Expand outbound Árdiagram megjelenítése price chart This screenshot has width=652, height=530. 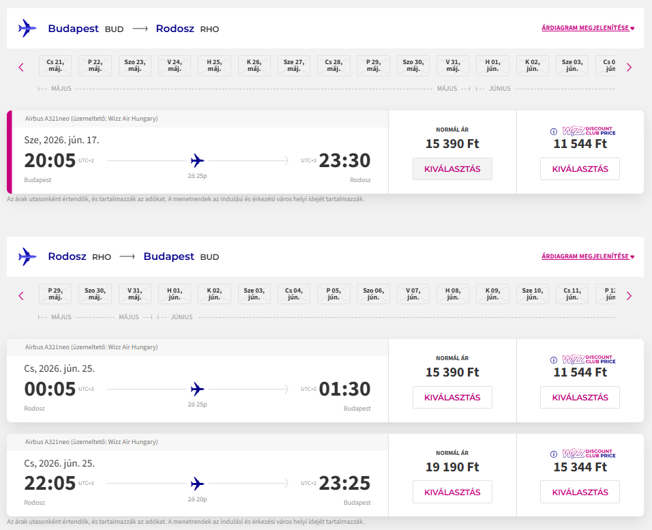click(587, 29)
